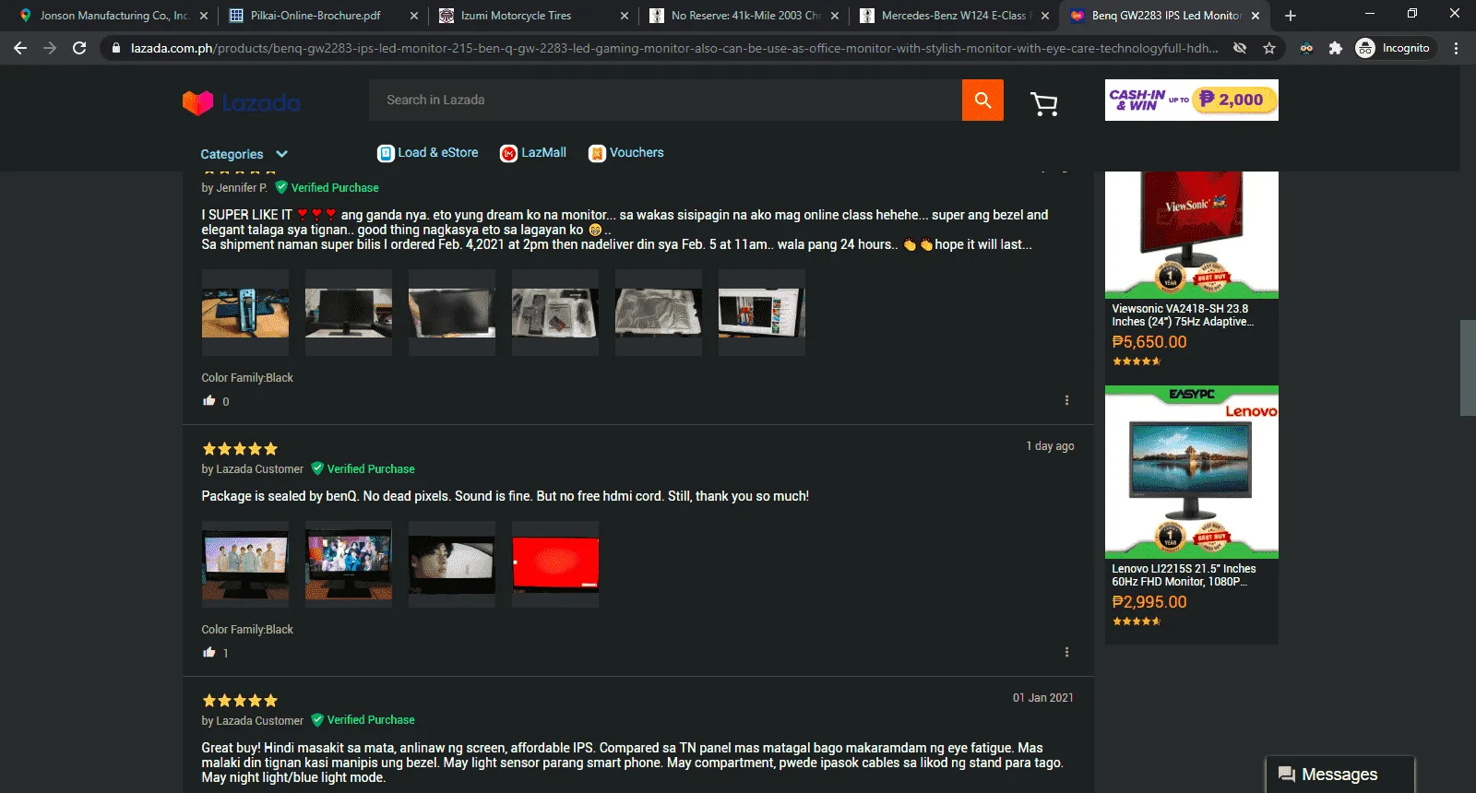The width and height of the screenshot is (1476, 793).
Task: Close the Izumi Motorcycle Tires tab
Action: pos(625,16)
